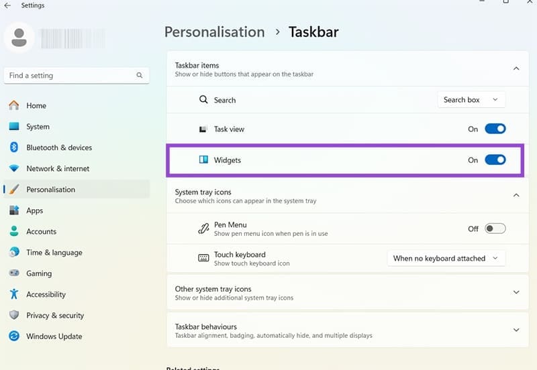Click the user profile avatar icon

pos(19,38)
